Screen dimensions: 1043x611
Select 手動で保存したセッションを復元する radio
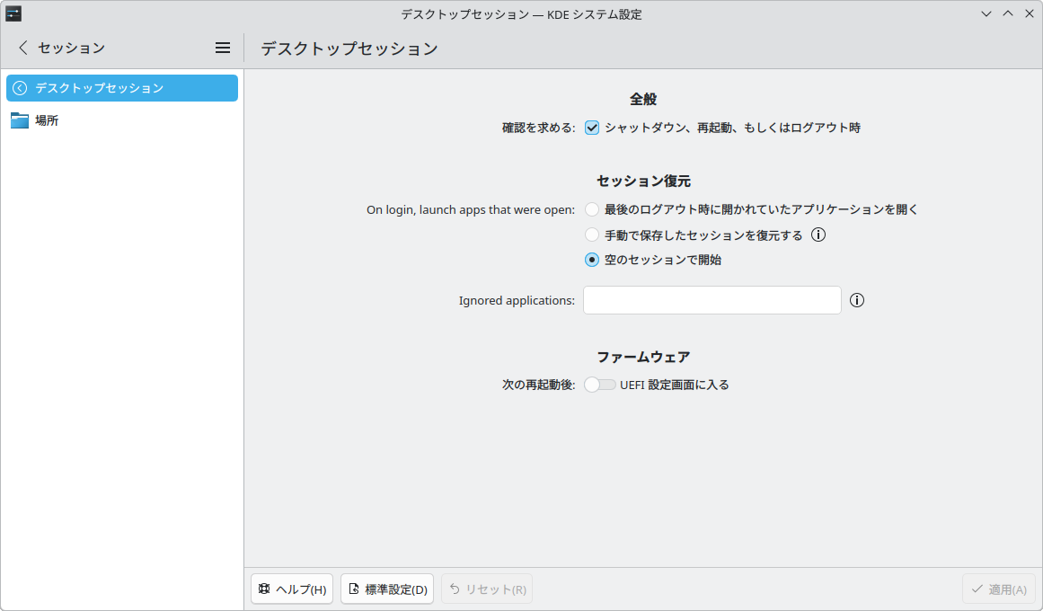click(x=592, y=235)
